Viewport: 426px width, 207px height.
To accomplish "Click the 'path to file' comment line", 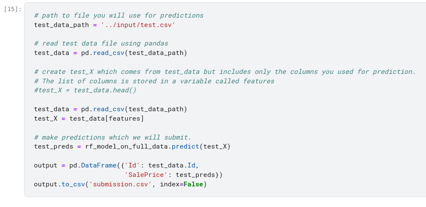I will (x=119, y=15).
